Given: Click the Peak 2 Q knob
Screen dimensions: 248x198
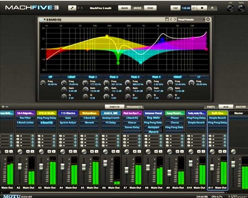Looking at the screenshot, I should pos(106,96).
